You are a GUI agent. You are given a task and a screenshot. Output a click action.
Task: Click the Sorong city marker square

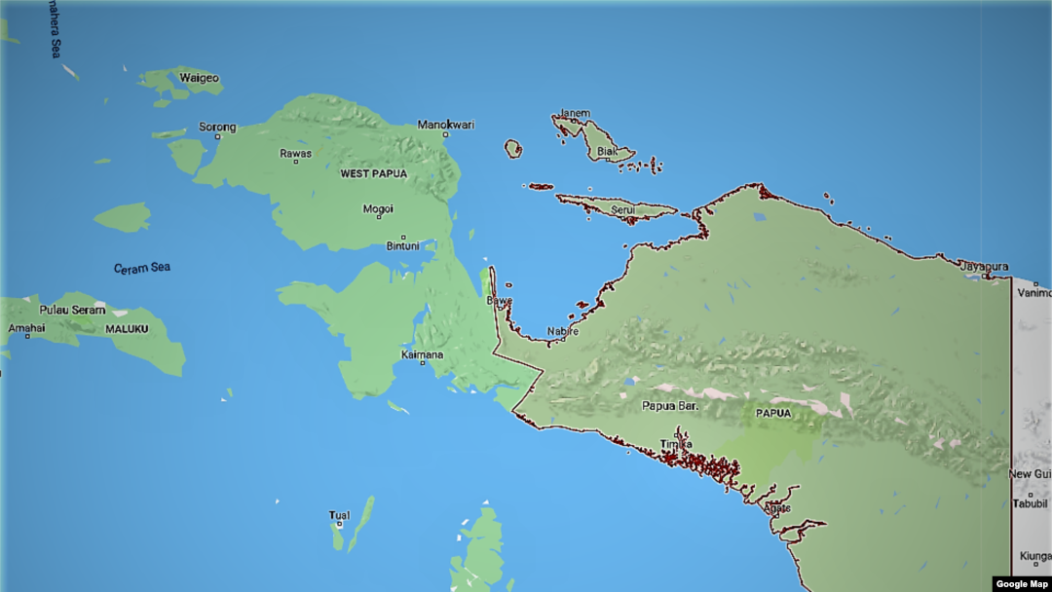[x=217, y=136]
